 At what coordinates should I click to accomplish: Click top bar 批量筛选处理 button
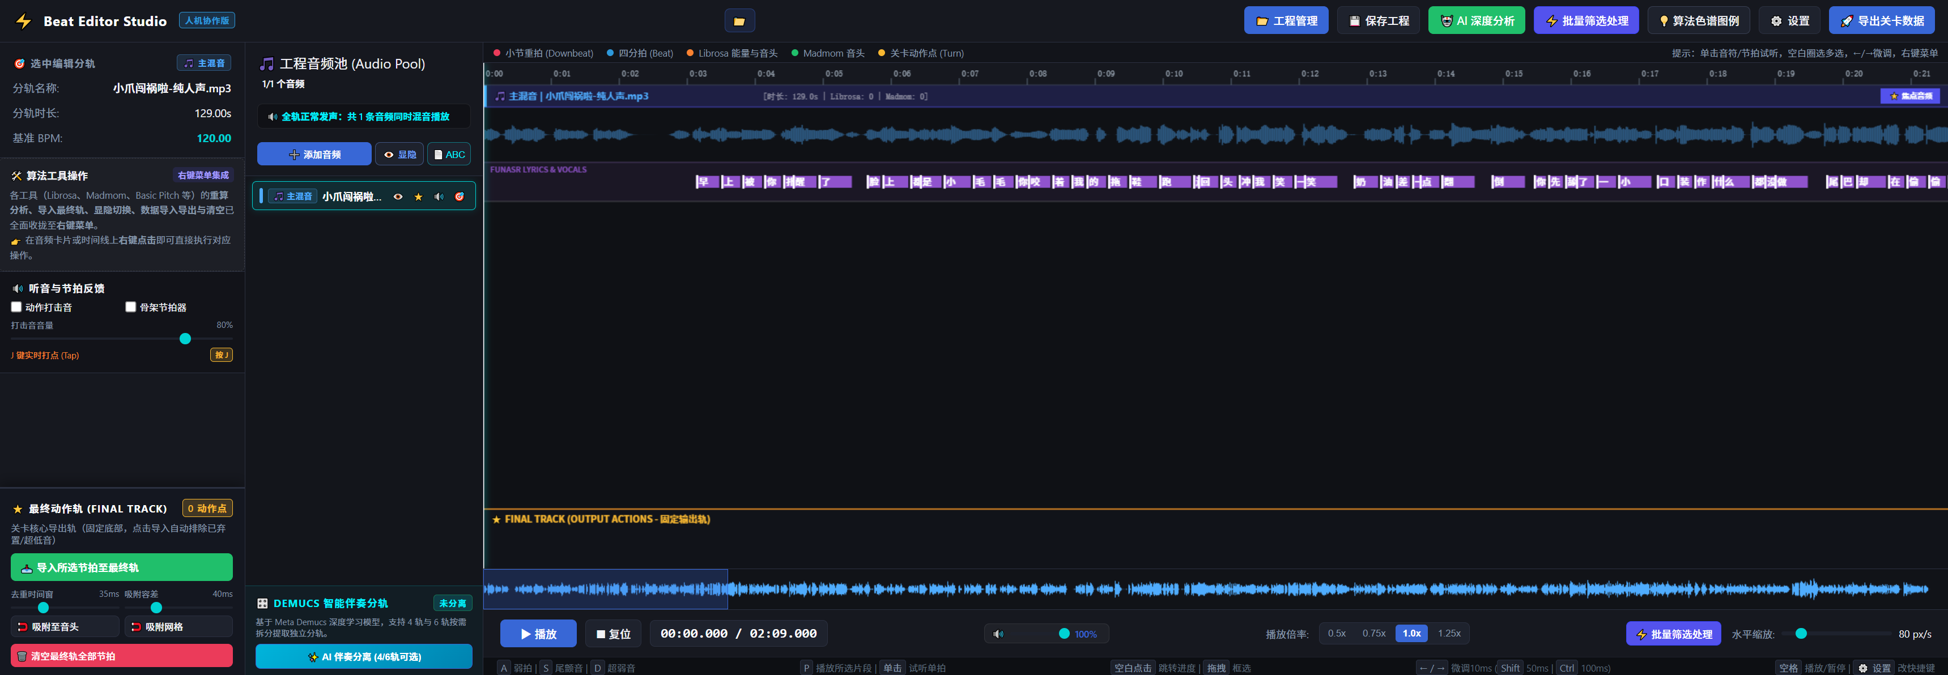click(1586, 20)
